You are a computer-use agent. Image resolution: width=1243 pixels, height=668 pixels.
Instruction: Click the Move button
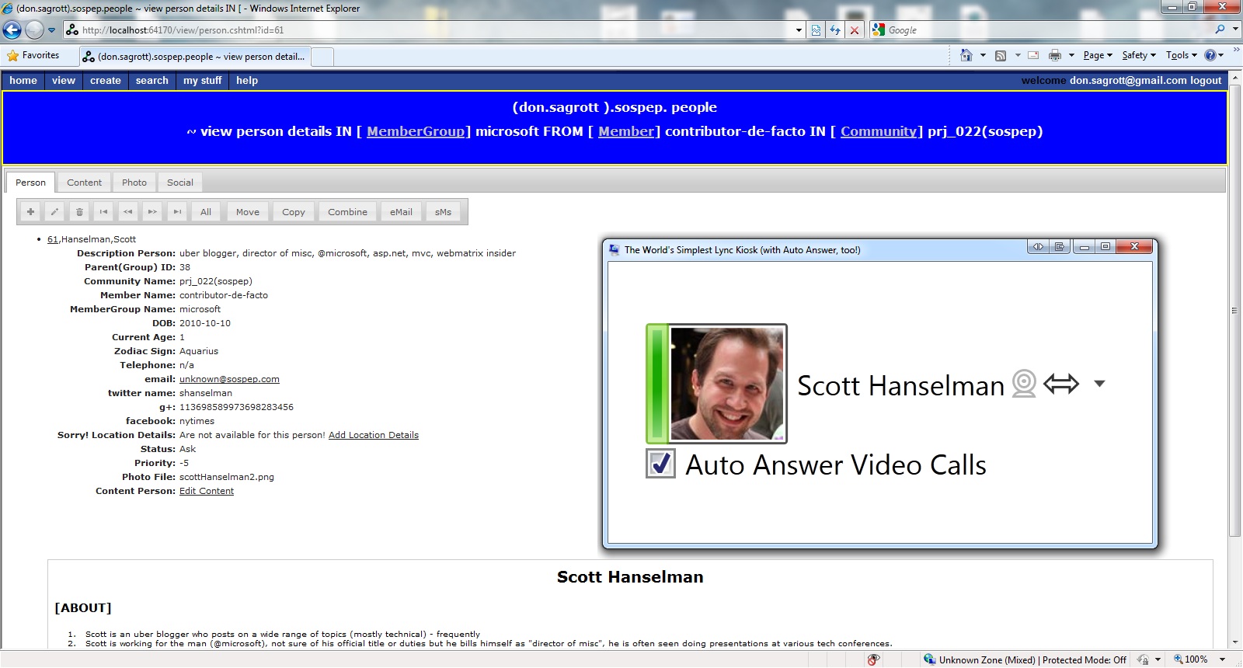click(248, 212)
